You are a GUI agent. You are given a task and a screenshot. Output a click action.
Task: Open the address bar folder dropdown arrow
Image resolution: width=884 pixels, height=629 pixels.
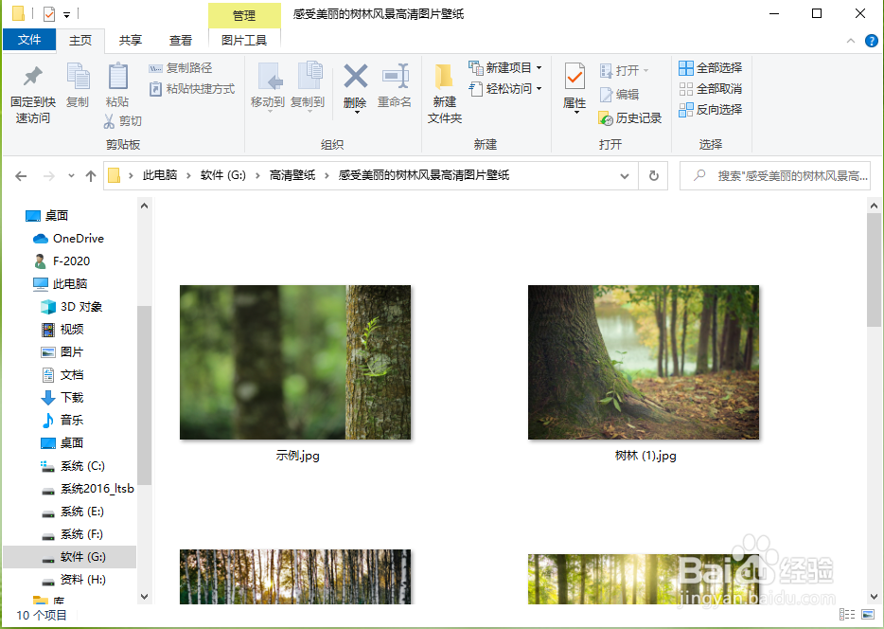[x=625, y=175]
